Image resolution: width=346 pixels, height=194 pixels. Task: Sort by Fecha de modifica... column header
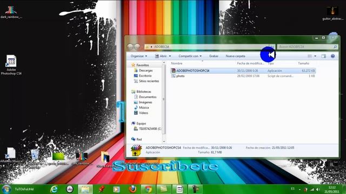250,64
